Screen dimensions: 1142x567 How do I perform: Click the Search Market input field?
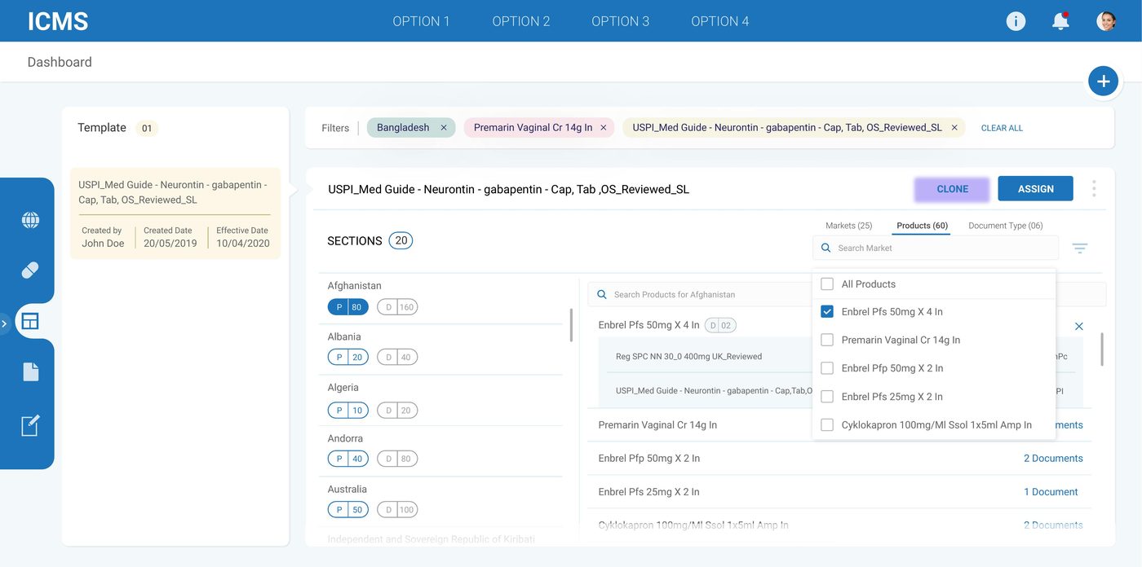click(936, 248)
